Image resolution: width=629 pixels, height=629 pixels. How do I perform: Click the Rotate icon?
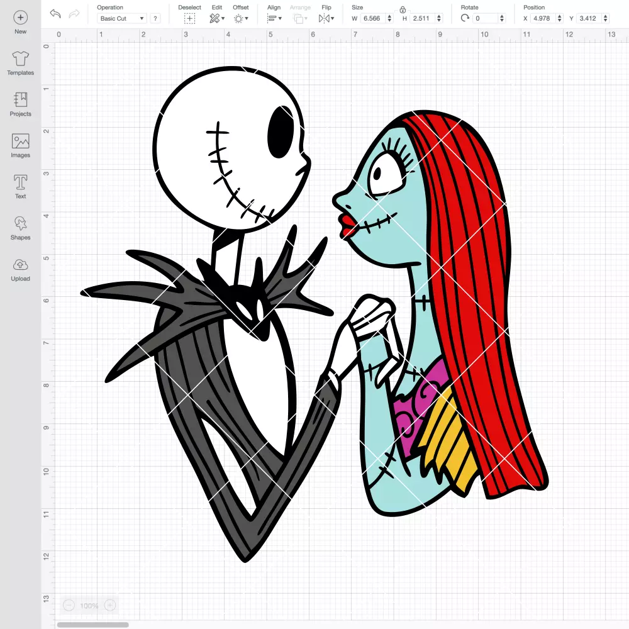tap(465, 18)
